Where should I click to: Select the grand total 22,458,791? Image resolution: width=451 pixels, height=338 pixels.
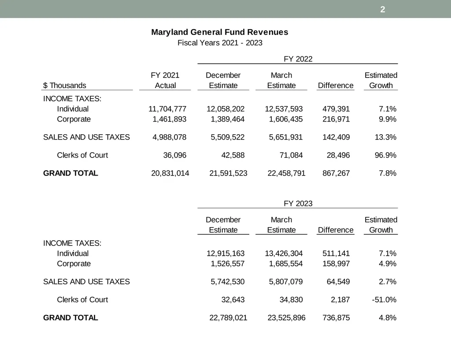point(286,173)
